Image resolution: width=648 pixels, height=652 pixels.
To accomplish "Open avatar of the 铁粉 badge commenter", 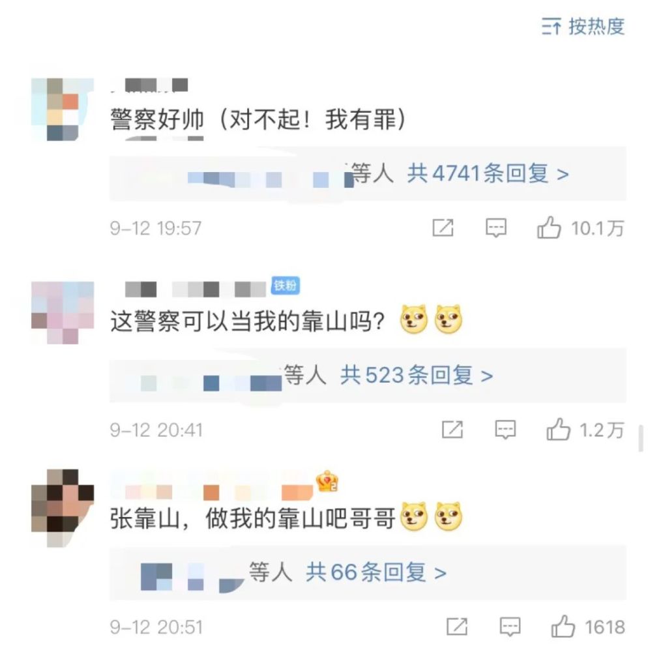I will [x=63, y=313].
